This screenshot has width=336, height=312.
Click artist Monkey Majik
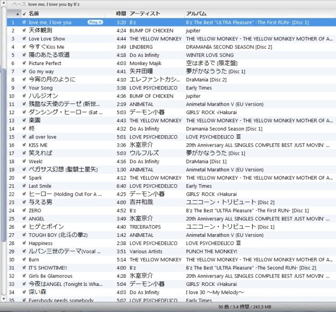(145, 63)
